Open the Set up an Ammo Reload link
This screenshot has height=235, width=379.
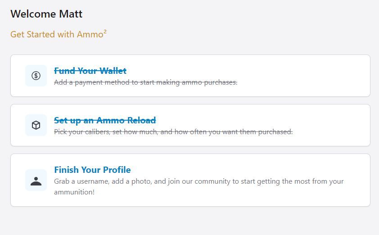point(105,120)
